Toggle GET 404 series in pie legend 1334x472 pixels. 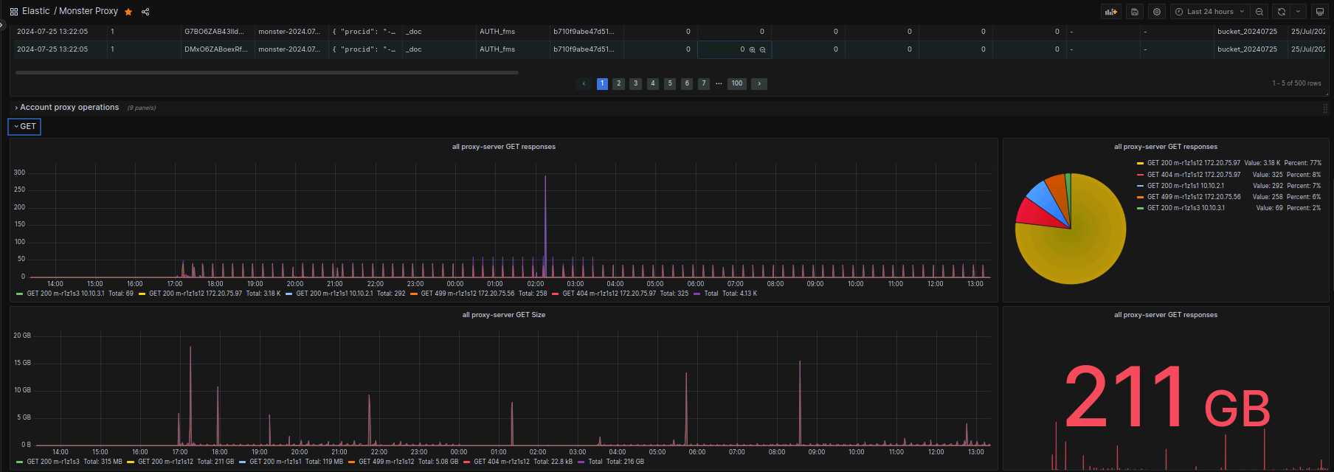pos(1193,175)
